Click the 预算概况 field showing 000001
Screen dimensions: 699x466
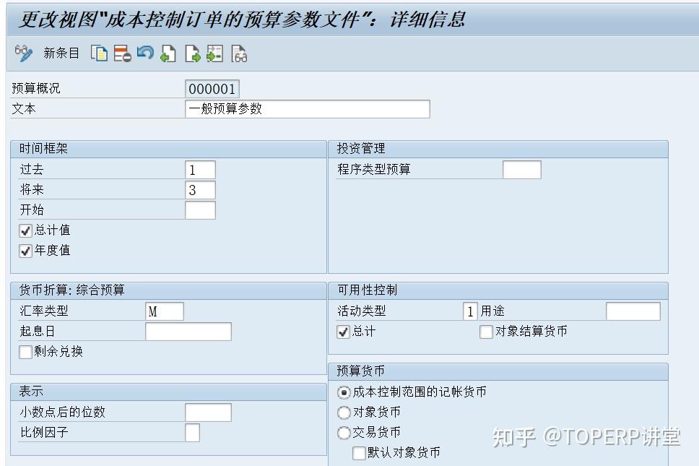pyautogui.click(x=212, y=89)
